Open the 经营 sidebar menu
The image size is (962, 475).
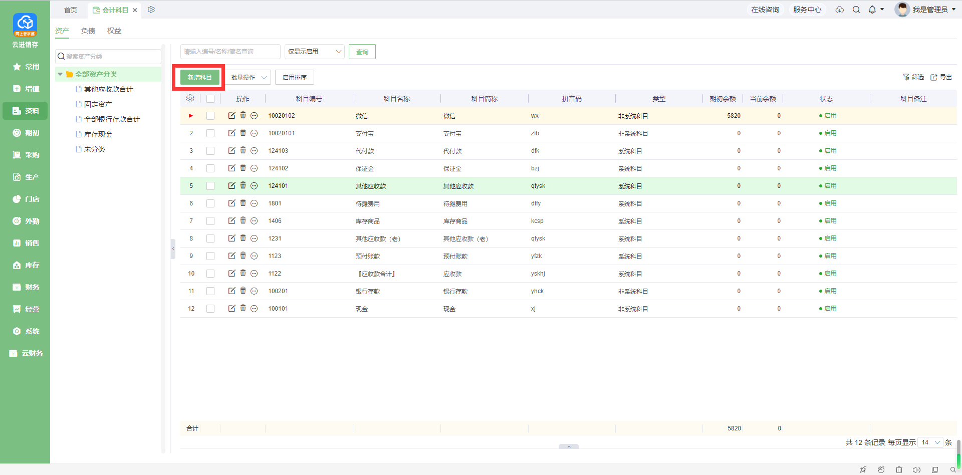(25, 309)
